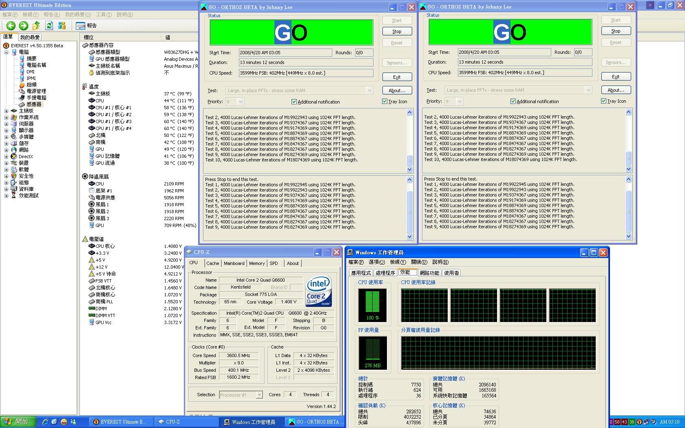Open the Test dropdown in right ORTHOS window
This screenshot has width=685, height=428.
[x=588, y=90]
